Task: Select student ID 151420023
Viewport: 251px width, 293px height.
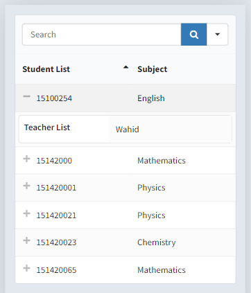Action: [56, 242]
